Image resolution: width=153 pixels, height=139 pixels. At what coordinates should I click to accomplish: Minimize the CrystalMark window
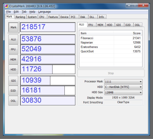click(x=129, y=5)
